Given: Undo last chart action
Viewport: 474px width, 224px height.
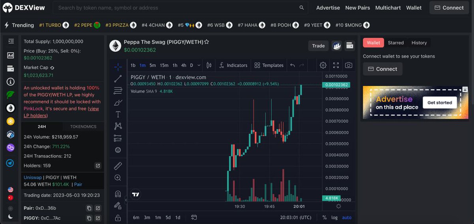Looking at the screenshot, I should point(292,65).
